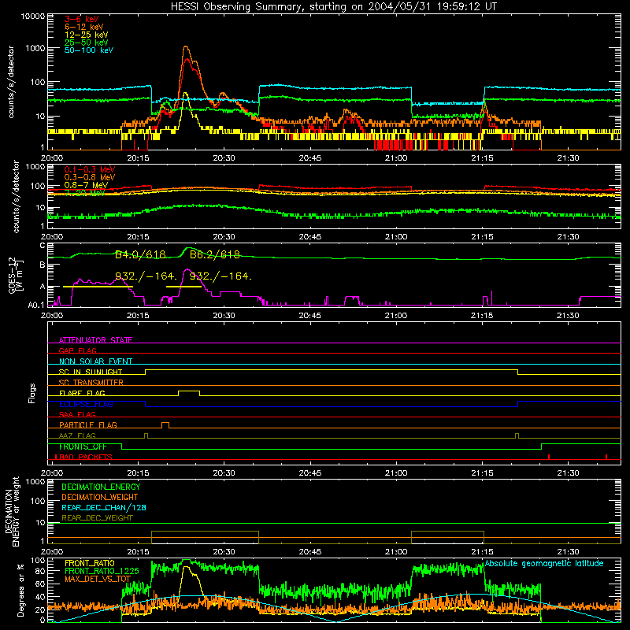Select the green 25-50 keV legend label

click(x=87, y=43)
